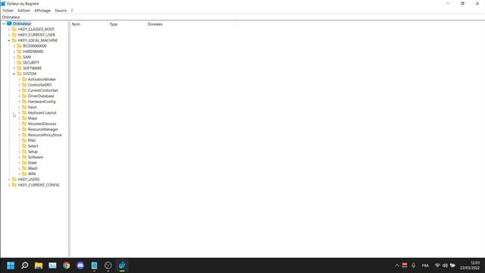Select the RNG key
485x273 pixels.
coord(32,140)
